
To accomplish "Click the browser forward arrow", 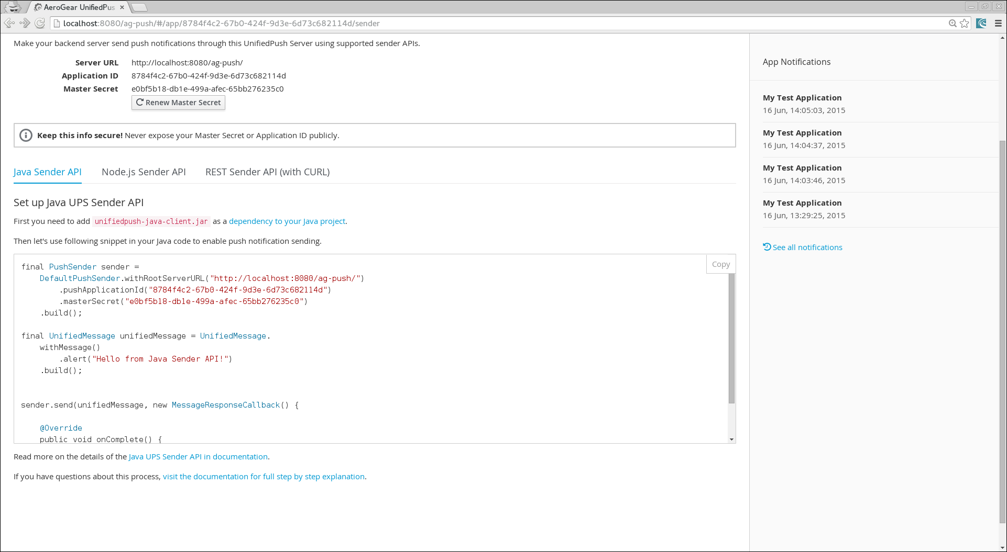I will point(25,23).
